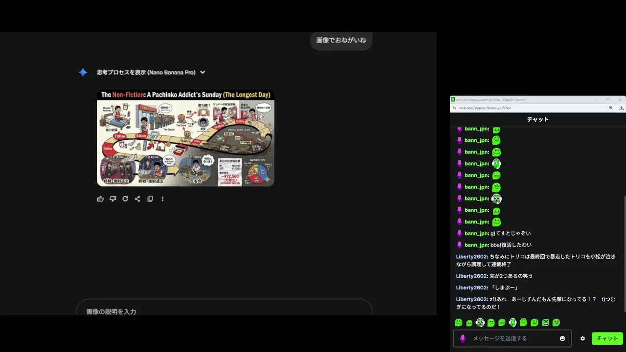Insert the heart-eyes drooling green quick emote
Viewport: 626px width, 352px height.
click(x=556, y=323)
